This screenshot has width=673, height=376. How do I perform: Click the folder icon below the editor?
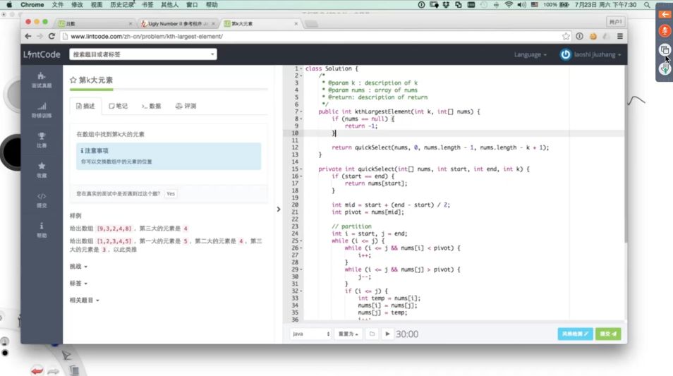[372, 334]
